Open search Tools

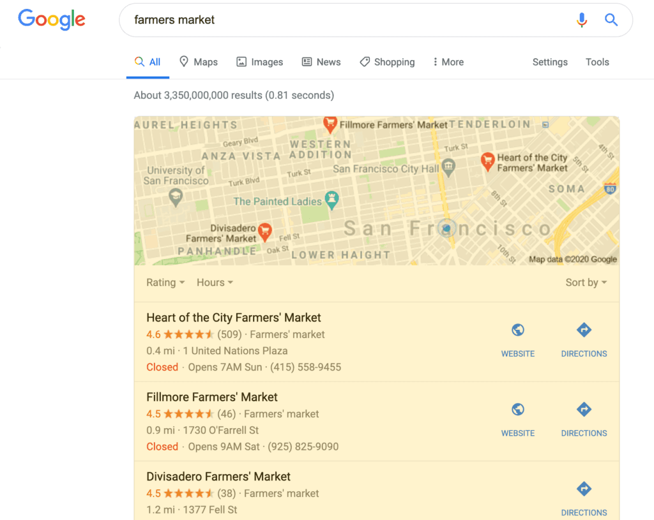[x=597, y=62]
